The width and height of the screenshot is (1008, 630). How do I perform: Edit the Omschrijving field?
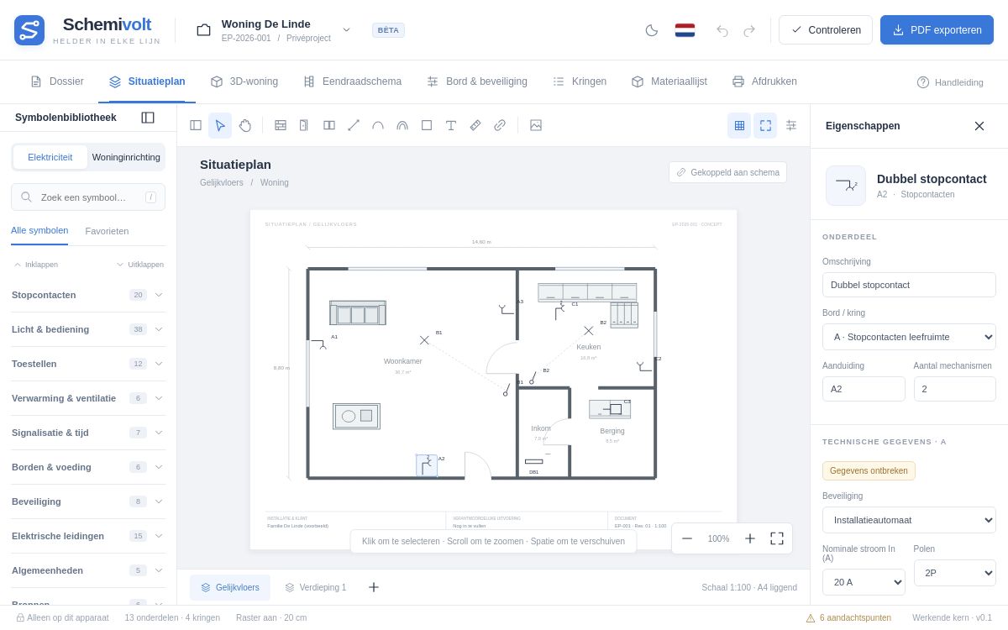(909, 285)
